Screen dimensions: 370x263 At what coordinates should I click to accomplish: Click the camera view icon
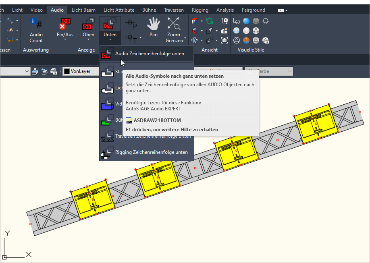click(224, 21)
